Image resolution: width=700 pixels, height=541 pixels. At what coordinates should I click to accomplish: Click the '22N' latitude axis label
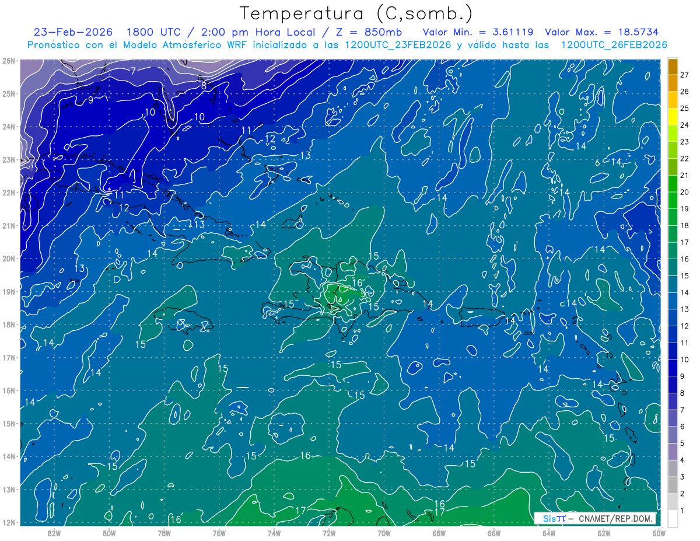(x=9, y=193)
